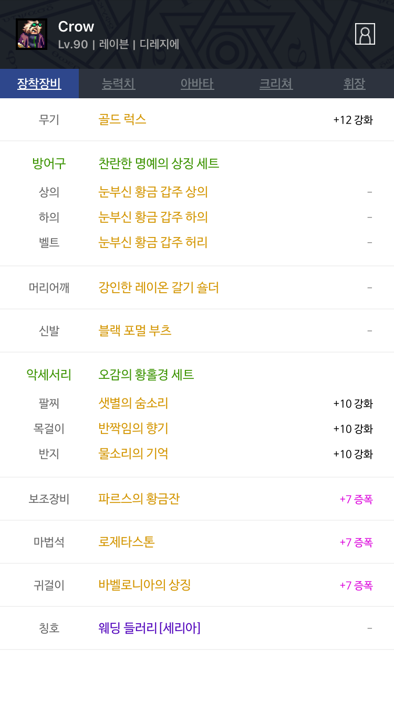Click the 파르스의 황금잔 item

pos(139,499)
